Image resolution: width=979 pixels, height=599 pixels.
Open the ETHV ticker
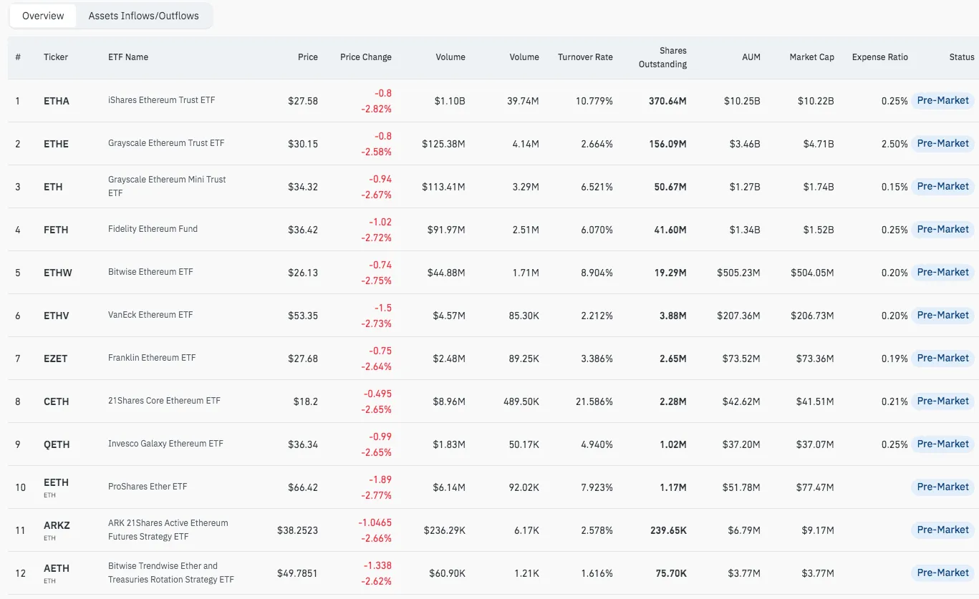coord(57,316)
